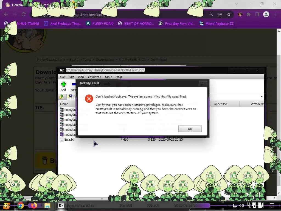Open the Tools menu in 7-Zip
This screenshot has width=281, height=211.
(108, 77)
